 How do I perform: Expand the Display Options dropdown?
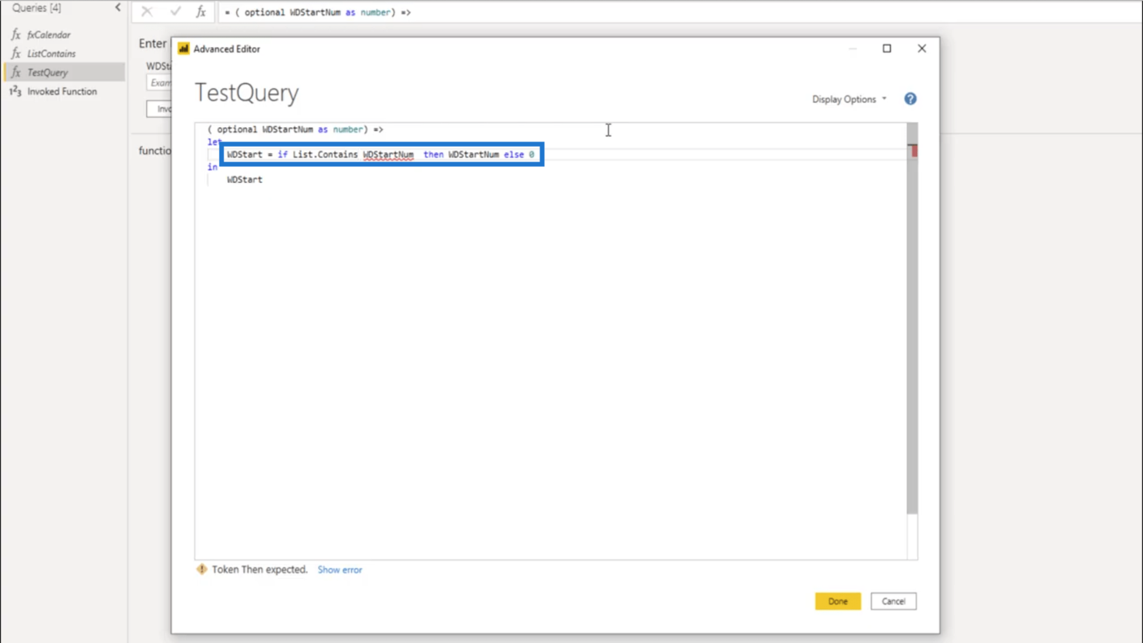click(849, 99)
